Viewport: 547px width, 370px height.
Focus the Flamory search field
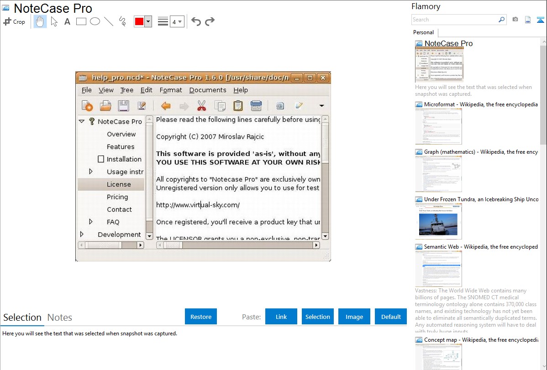pyautogui.click(x=454, y=20)
